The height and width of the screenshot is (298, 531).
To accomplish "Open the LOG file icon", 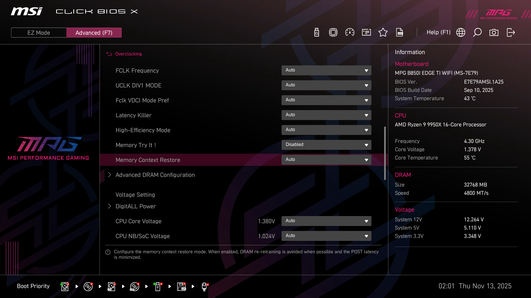I will click(400, 33).
